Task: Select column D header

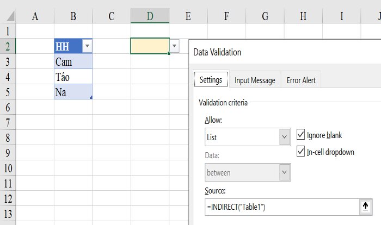Action: point(150,16)
